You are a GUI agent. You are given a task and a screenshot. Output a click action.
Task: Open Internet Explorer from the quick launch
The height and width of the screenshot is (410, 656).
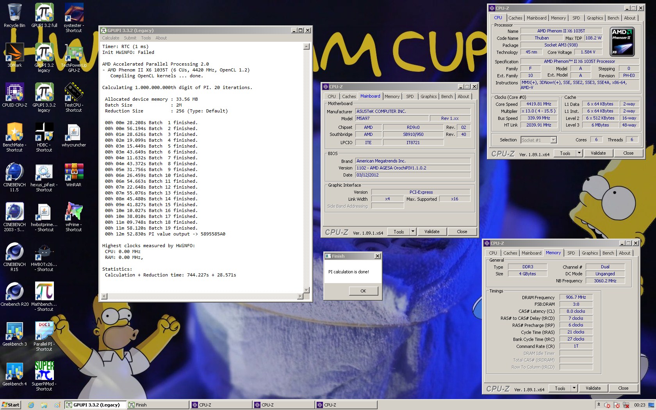[31, 405]
